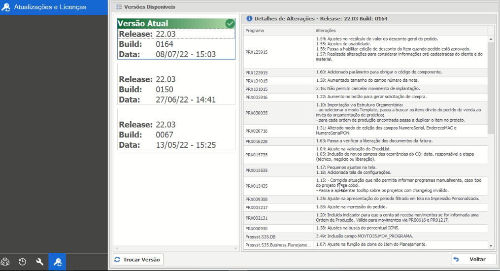This screenshot has width=500, height=271.
Task: Open the modules cubes icon in bottom bar
Action: (5, 262)
